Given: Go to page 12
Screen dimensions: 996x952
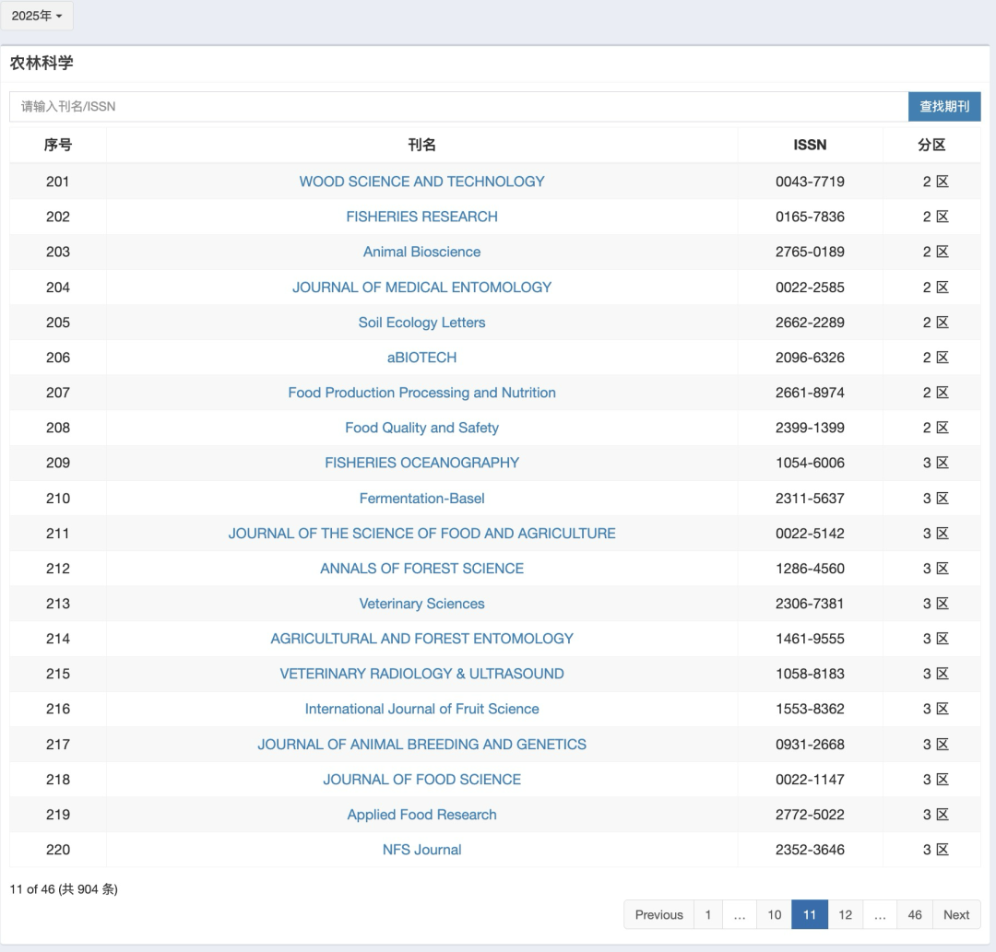Looking at the screenshot, I should coord(845,914).
